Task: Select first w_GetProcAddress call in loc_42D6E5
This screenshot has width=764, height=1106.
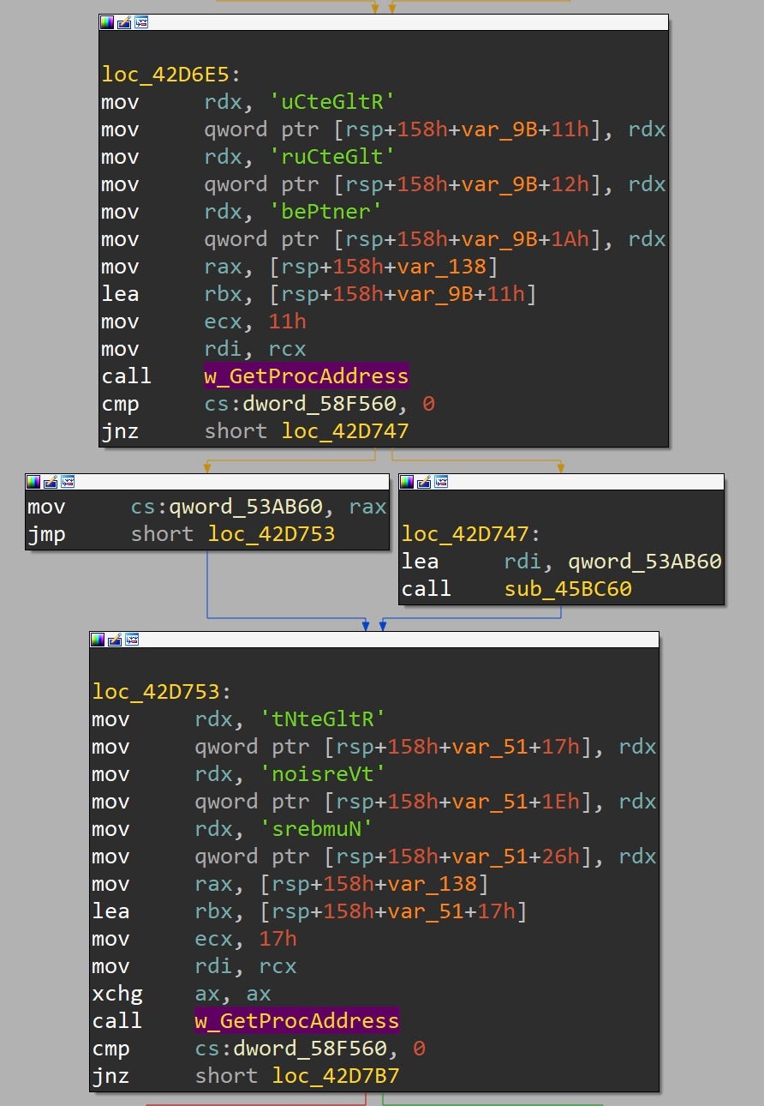Action: (306, 376)
